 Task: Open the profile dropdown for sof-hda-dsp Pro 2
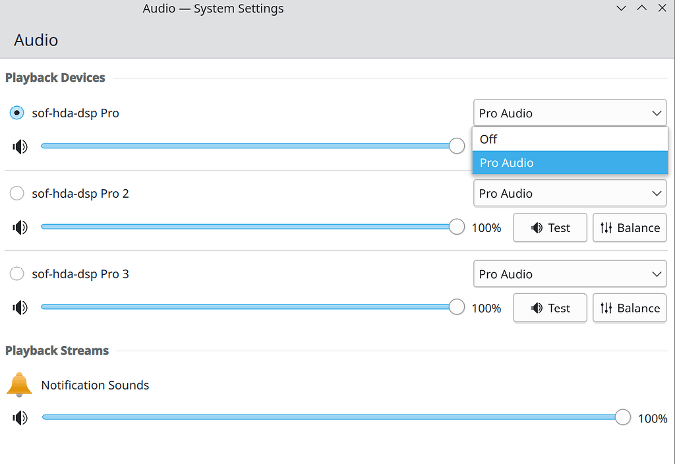point(570,193)
